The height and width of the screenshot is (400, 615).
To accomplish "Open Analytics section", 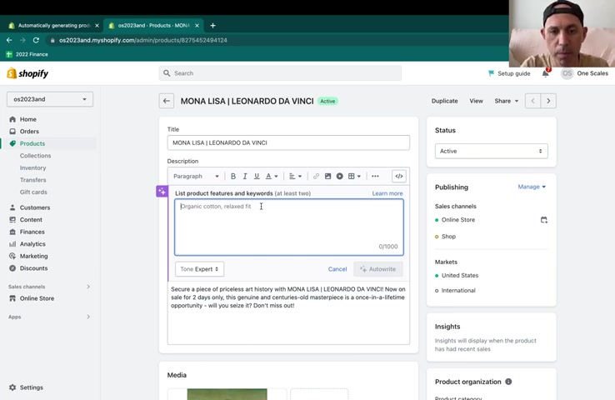I will tap(32, 244).
